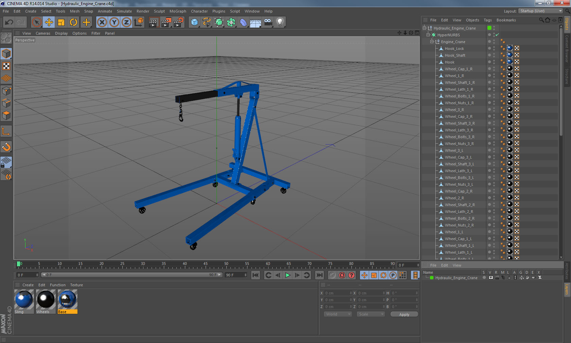The image size is (571, 343).
Task: Toggle autokeying button
Action: (342, 275)
